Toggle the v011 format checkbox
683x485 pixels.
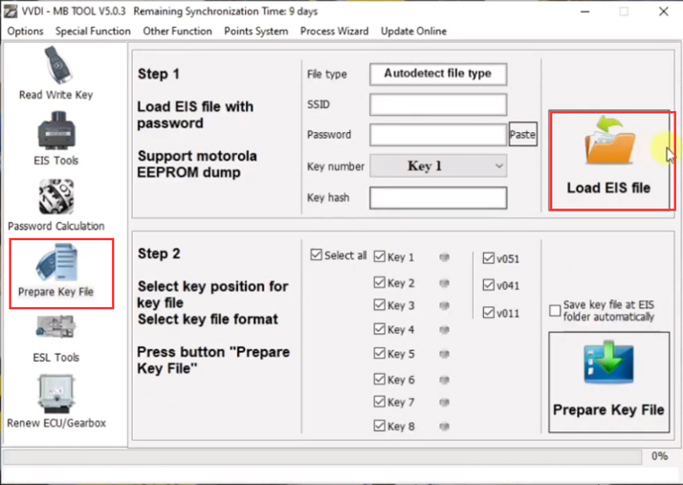pyautogui.click(x=488, y=313)
